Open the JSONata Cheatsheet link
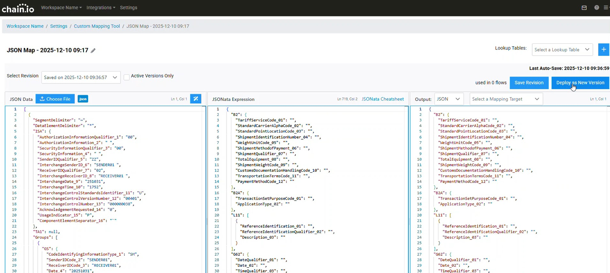Viewport: 610px width, 273px height. 383,99
